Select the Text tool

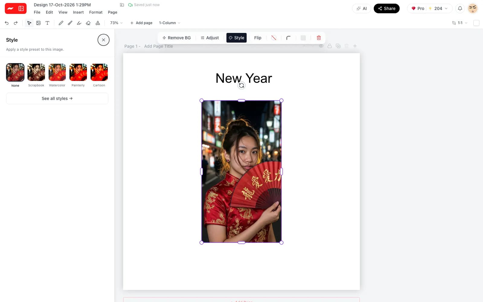tap(47, 23)
